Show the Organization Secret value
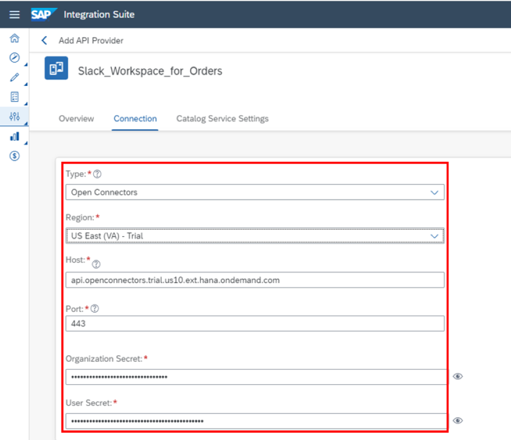The height and width of the screenshot is (440, 511). coord(457,376)
